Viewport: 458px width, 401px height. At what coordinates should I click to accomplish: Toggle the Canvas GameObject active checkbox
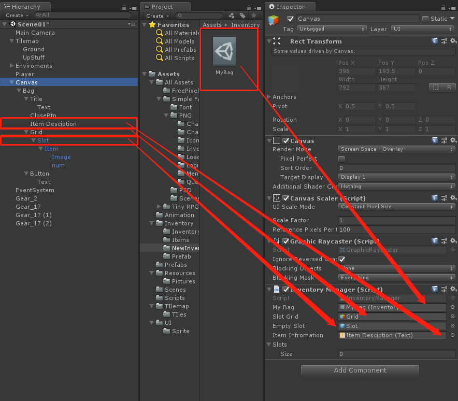290,19
